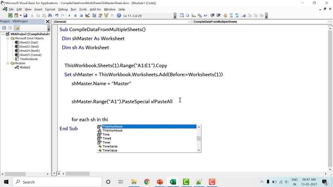Toggle a bookmark with the blue flag icon
The image size is (333, 187).
pyautogui.click(x=244, y=16)
